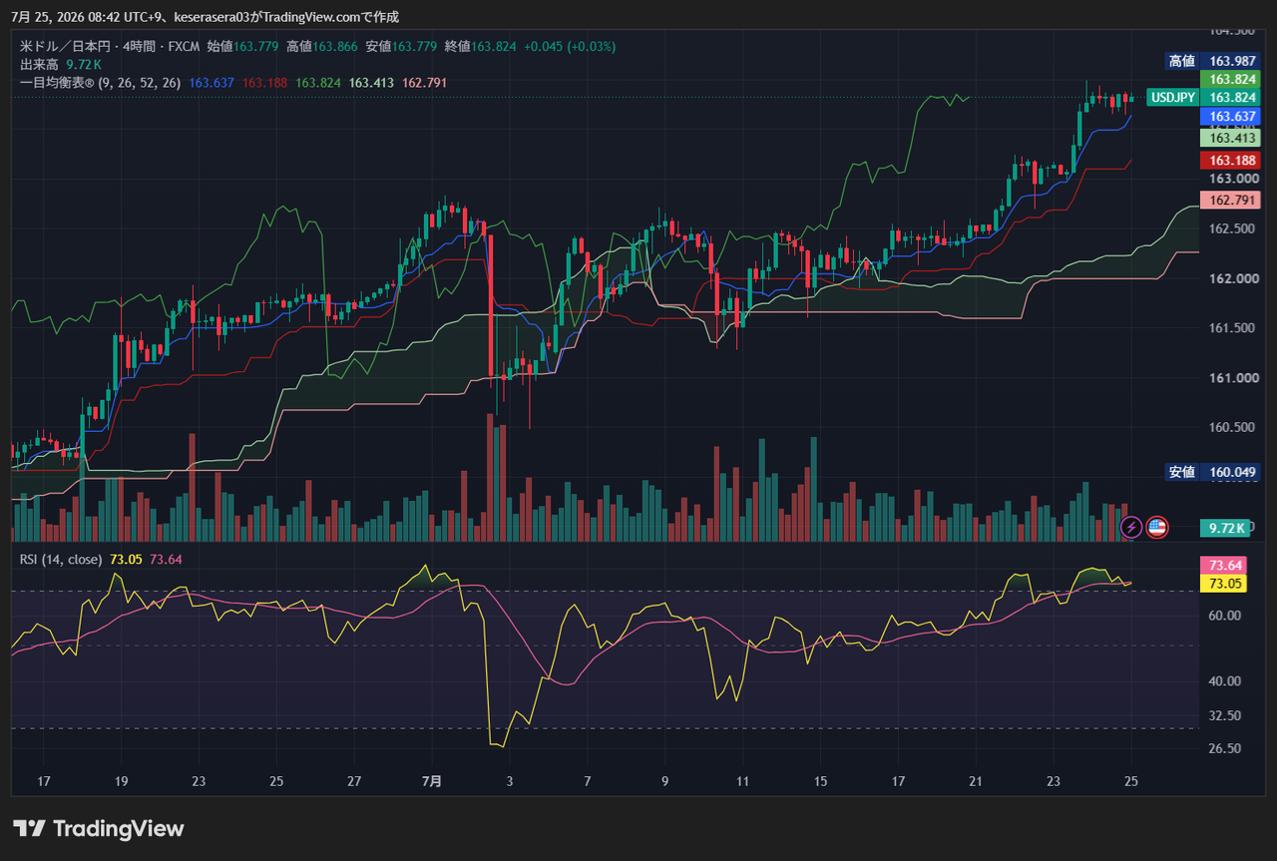Image resolution: width=1277 pixels, height=861 pixels.
Task: Click the 高値 value 163.866 in the title legend
Action: pyautogui.click(x=336, y=46)
